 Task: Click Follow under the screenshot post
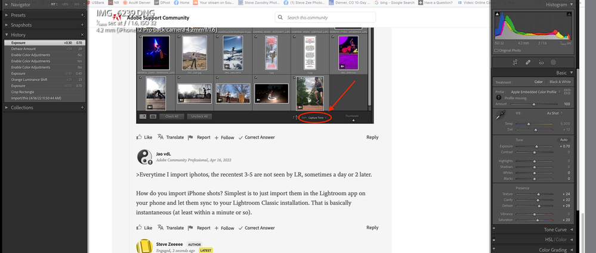(224, 137)
